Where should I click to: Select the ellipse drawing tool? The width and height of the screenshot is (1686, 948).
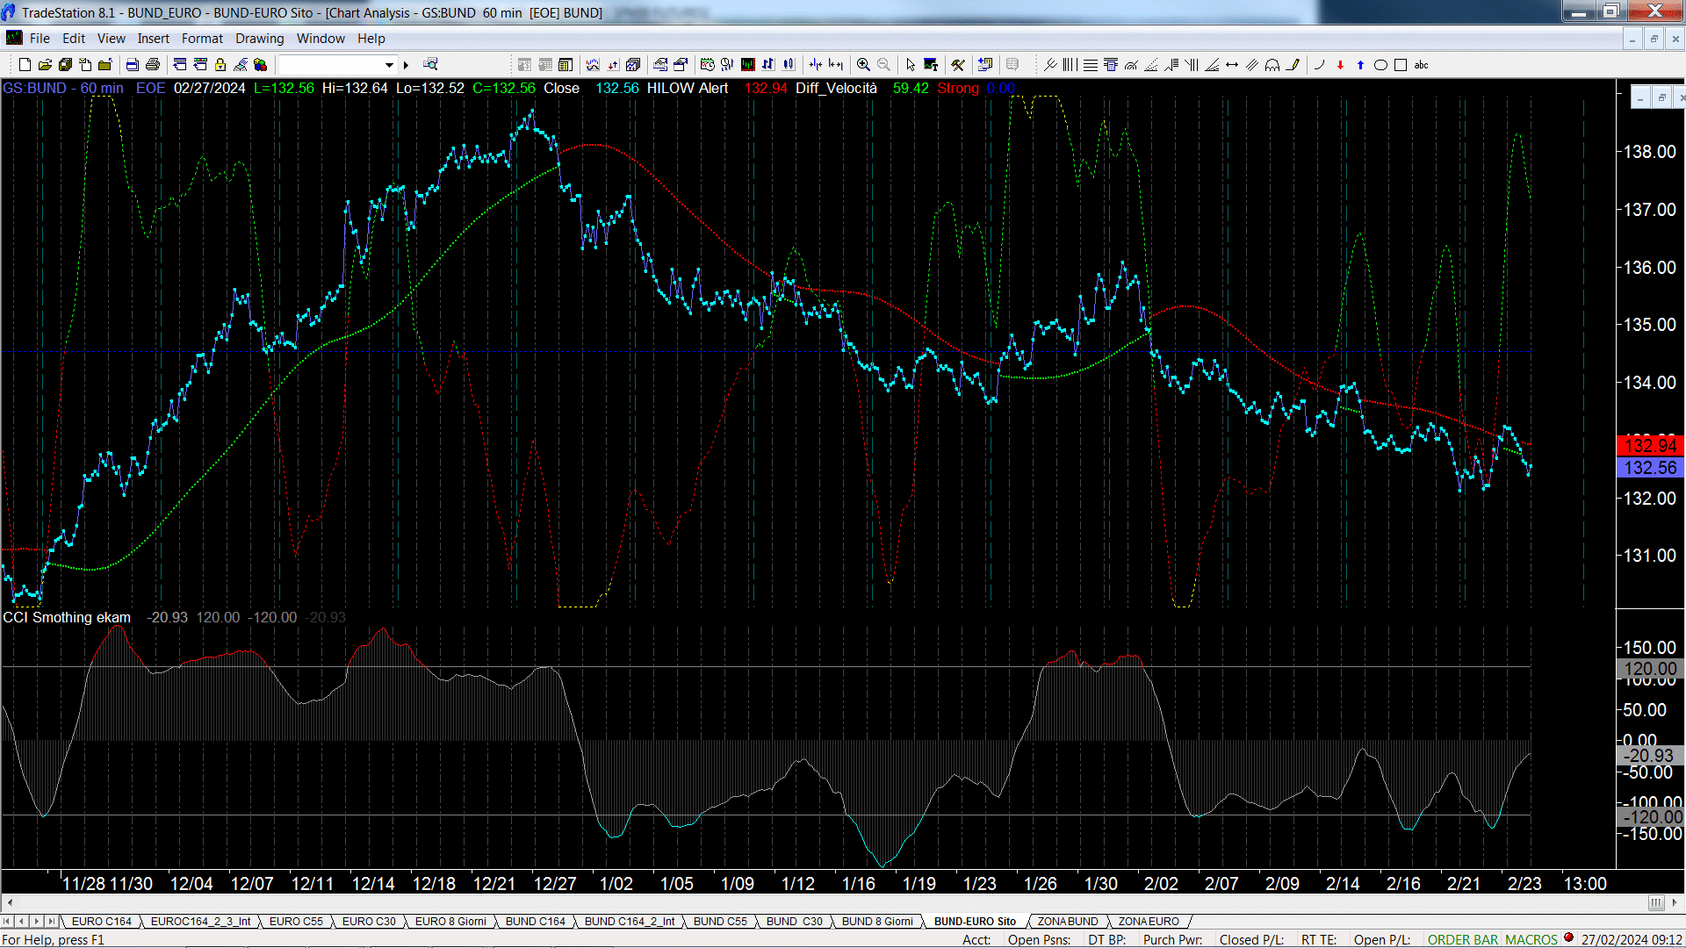point(1380,65)
